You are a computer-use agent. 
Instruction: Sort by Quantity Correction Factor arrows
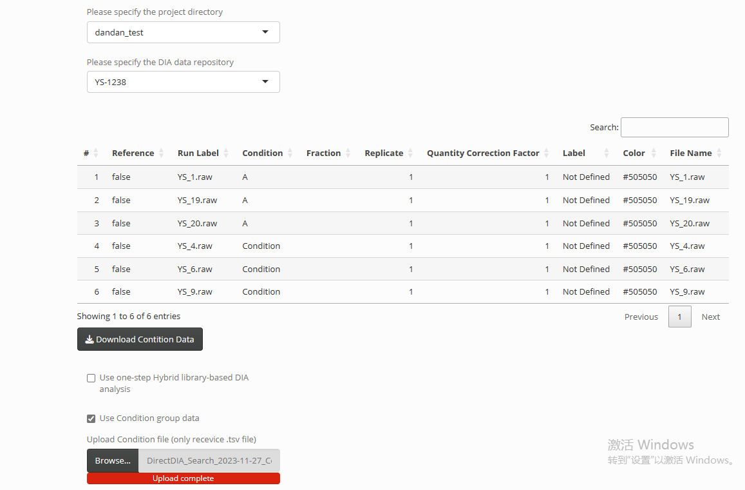pyautogui.click(x=547, y=153)
